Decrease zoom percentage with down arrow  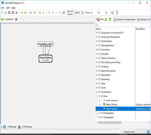tap(117, 14)
